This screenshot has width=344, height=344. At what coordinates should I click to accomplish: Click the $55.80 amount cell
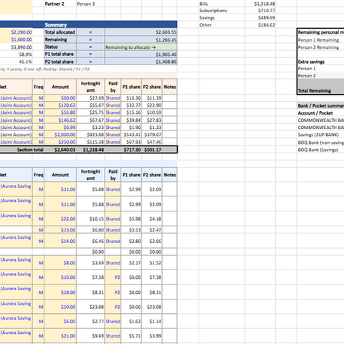click(60, 113)
